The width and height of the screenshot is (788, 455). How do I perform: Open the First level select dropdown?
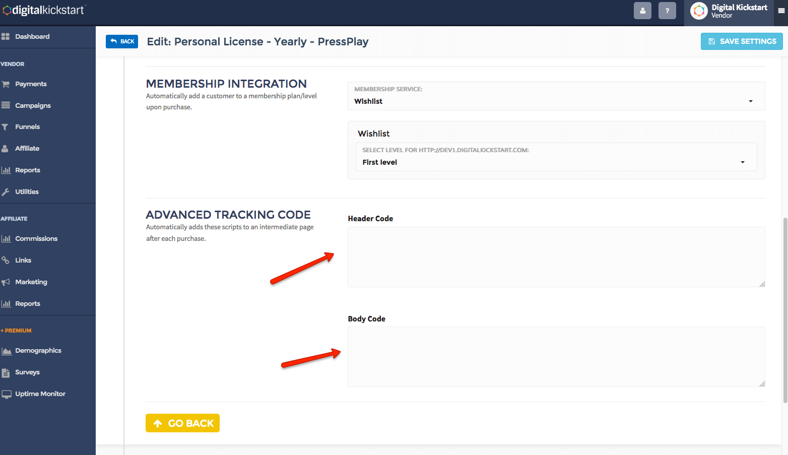tap(556, 157)
